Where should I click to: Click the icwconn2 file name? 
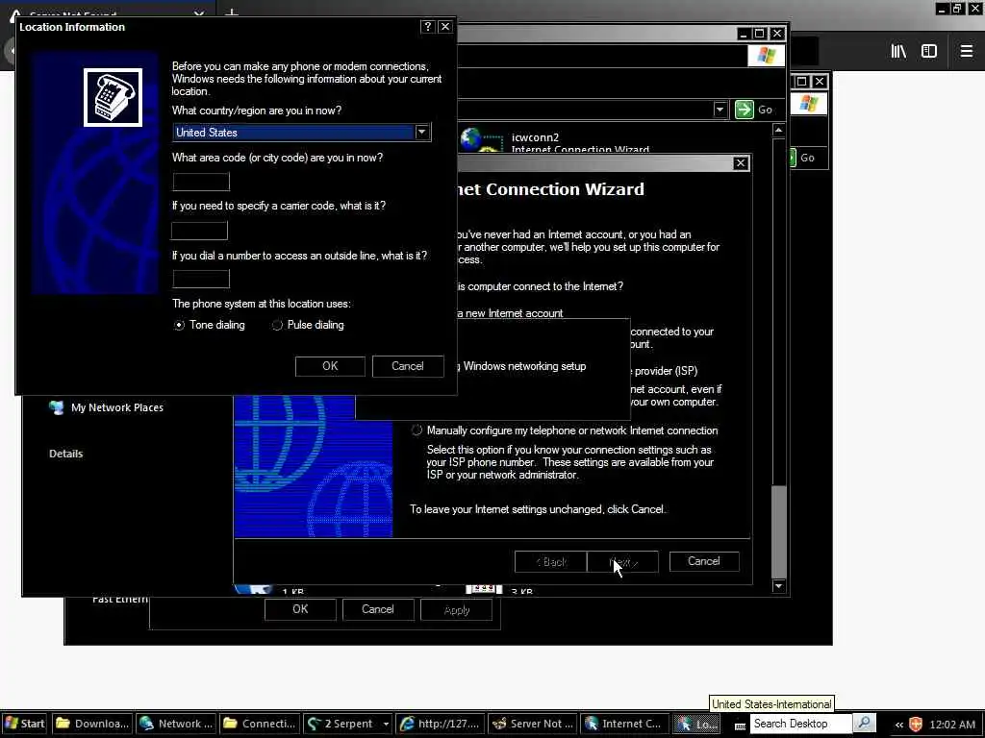pyautogui.click(x=535, y=137)
